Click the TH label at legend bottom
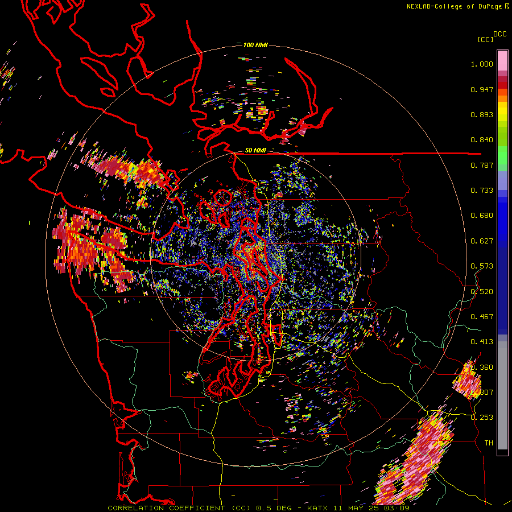 click(x=489, y=443)
